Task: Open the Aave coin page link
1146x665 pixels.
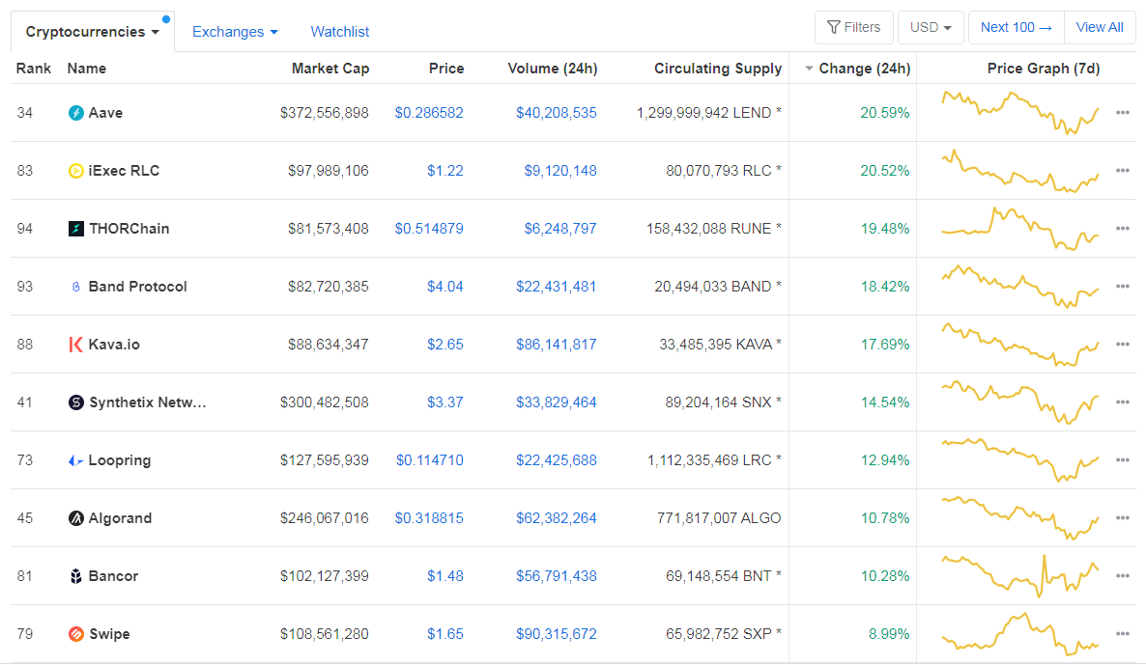Action: click(105, 112)
